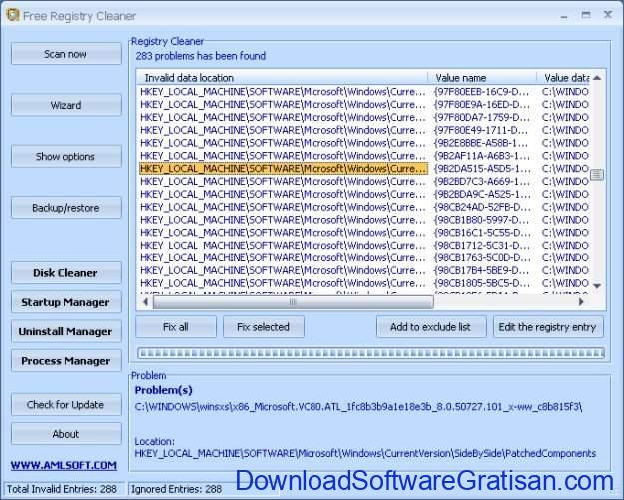Select row with value {97F80E9A-16ED-D...
Image resolution: width=624 pixels, height=500 pixels.
point(364,104)
